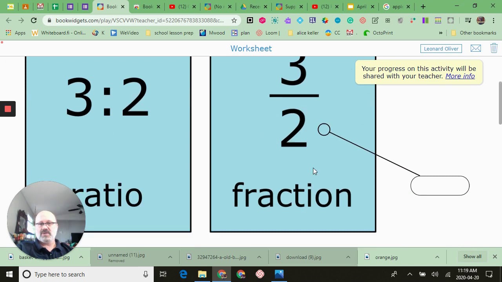Open the Apps bookmarks shortcut
502x282 pixels.
15,33
